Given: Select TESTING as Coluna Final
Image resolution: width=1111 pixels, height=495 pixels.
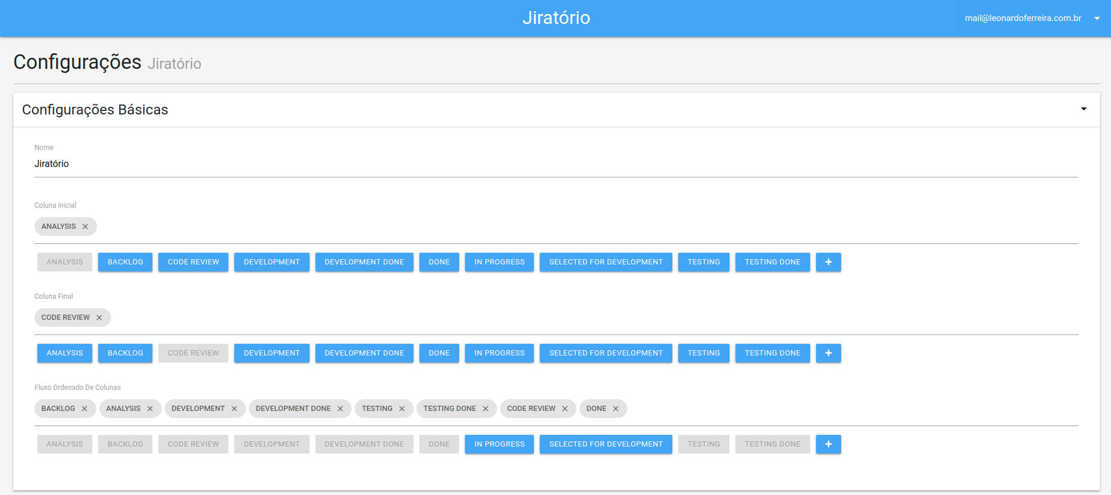Looking at the screenshot, I should click(704, 353).
